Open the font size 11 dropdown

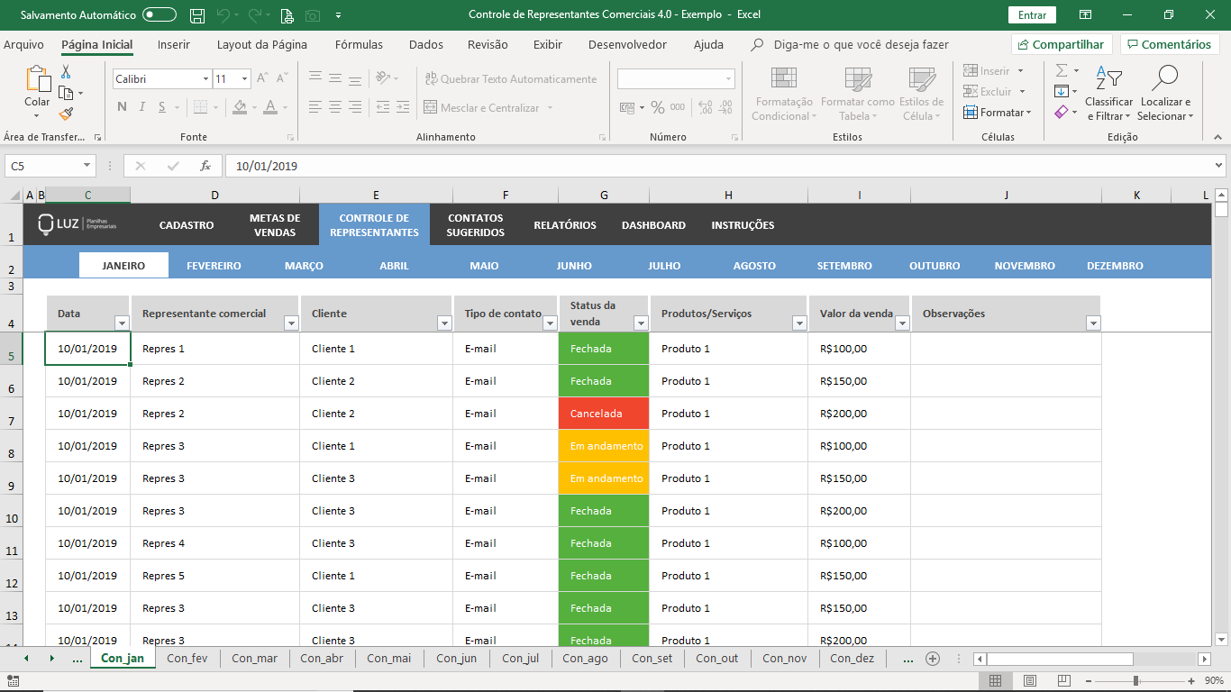(x=244, y=79)
